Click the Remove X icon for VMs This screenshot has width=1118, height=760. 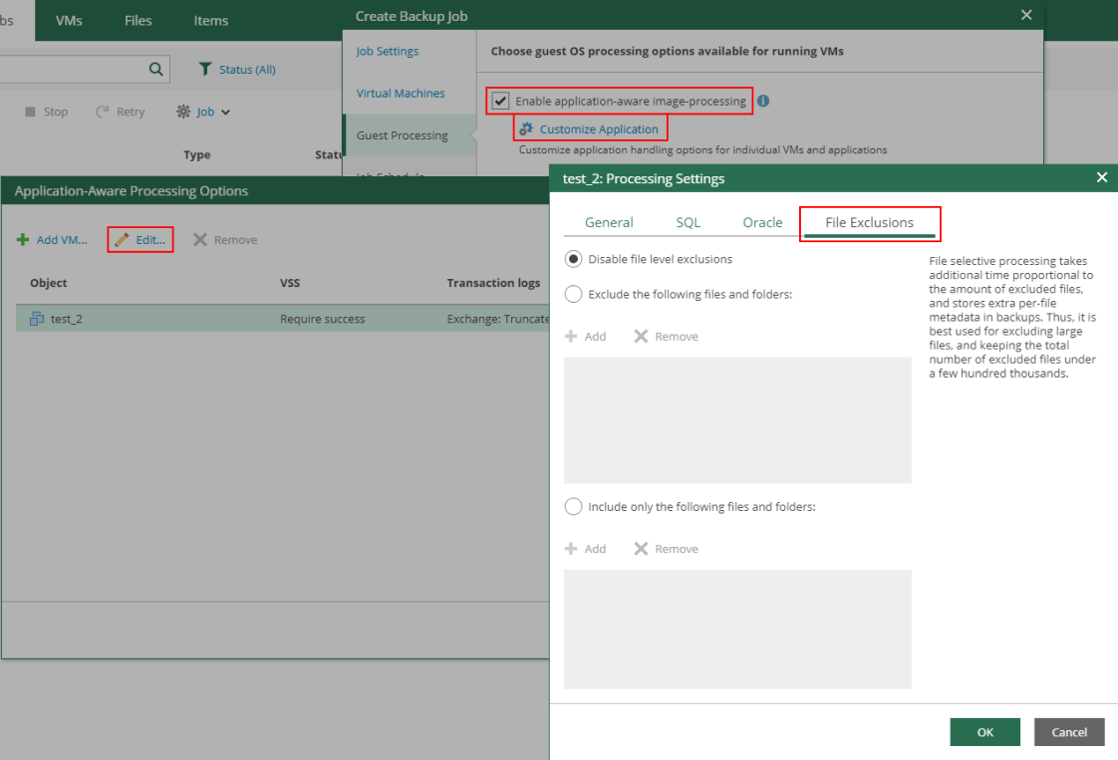[200, 240]
